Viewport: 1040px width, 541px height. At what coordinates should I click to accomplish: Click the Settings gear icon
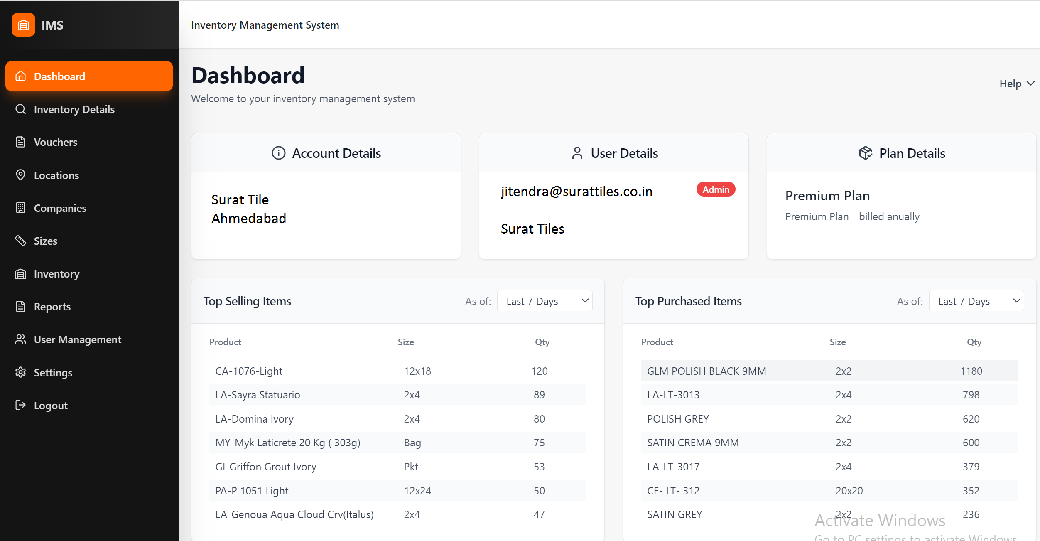pos(20,372)
